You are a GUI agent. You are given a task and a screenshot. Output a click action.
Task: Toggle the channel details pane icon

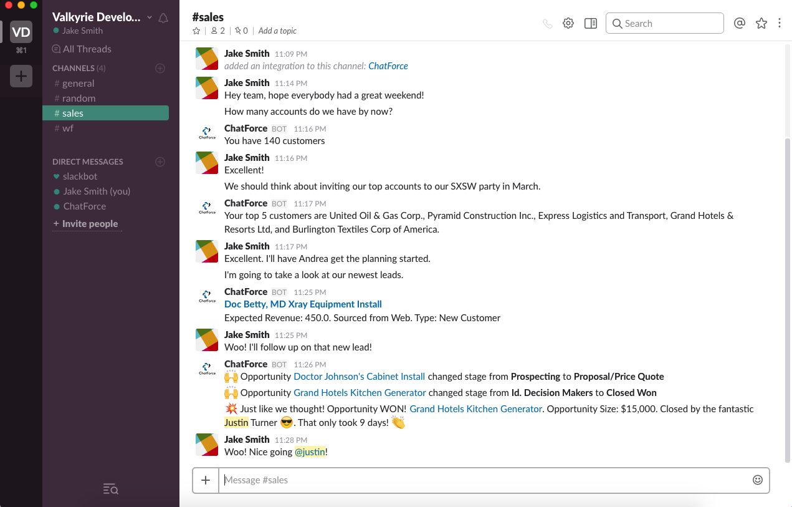[x=591, y=24]
